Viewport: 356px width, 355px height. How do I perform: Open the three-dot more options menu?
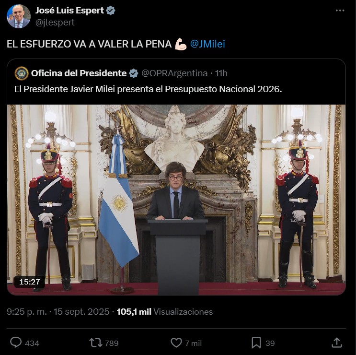[x=340, y=11]
